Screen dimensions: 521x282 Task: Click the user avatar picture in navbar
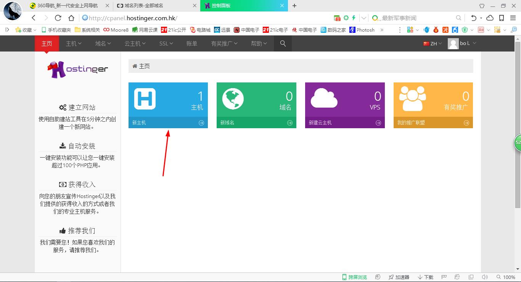coord(453,44)
